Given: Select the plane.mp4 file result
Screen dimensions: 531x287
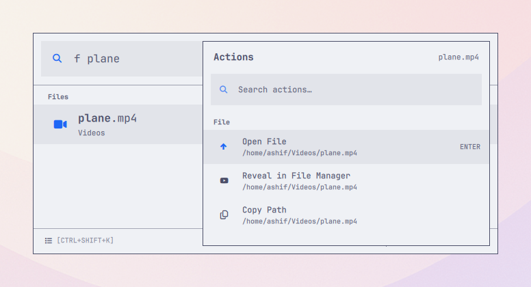Looking at the screenshot, I should 118,124.
